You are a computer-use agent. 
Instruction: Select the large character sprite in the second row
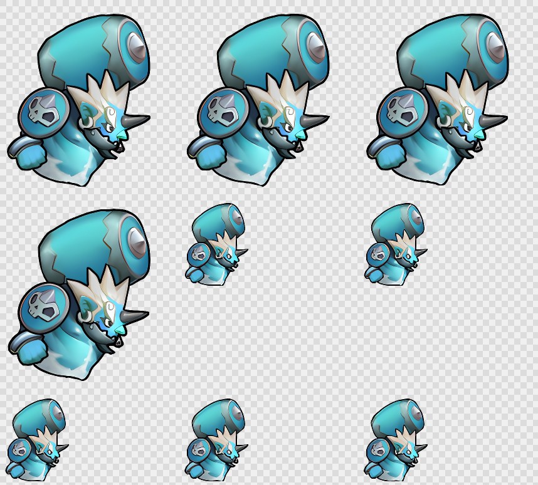click(x=78, y=295)
